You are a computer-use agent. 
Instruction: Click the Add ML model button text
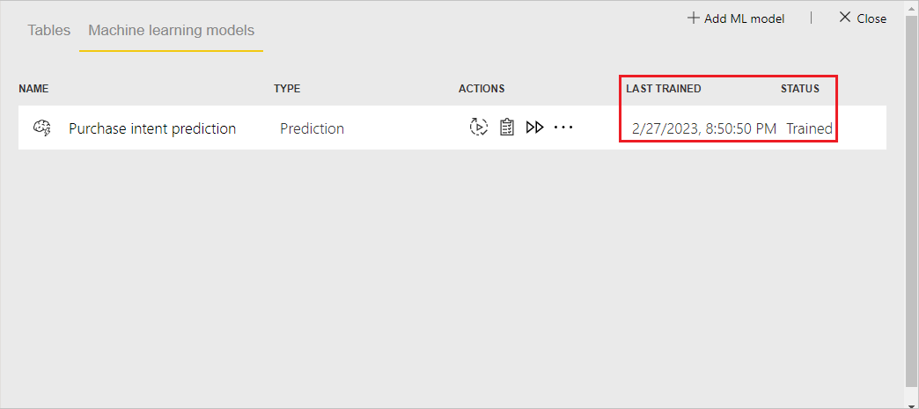pos(745,18)
